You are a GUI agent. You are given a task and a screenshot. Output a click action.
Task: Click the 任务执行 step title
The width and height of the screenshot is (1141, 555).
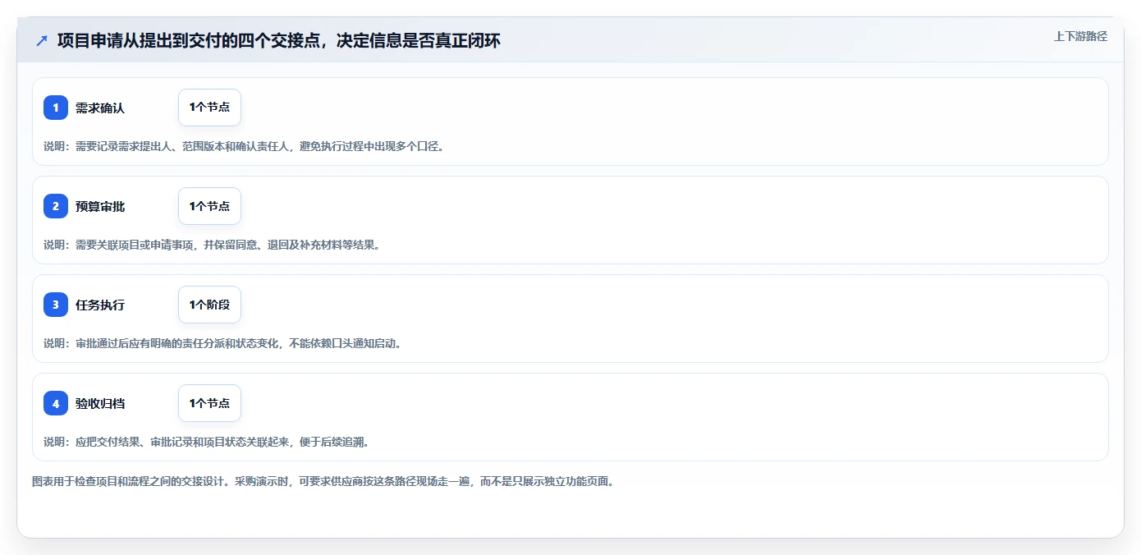100,305
